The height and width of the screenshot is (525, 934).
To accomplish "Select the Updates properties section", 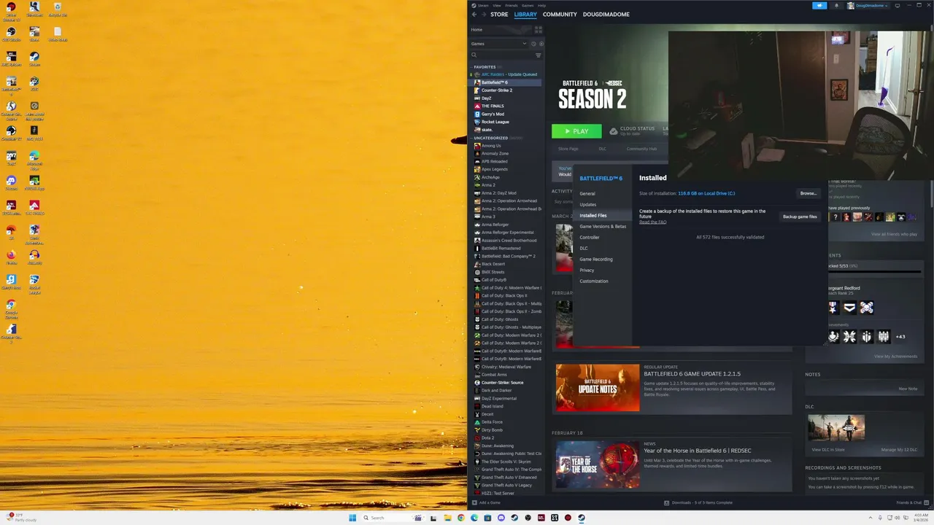I will 588,205.
